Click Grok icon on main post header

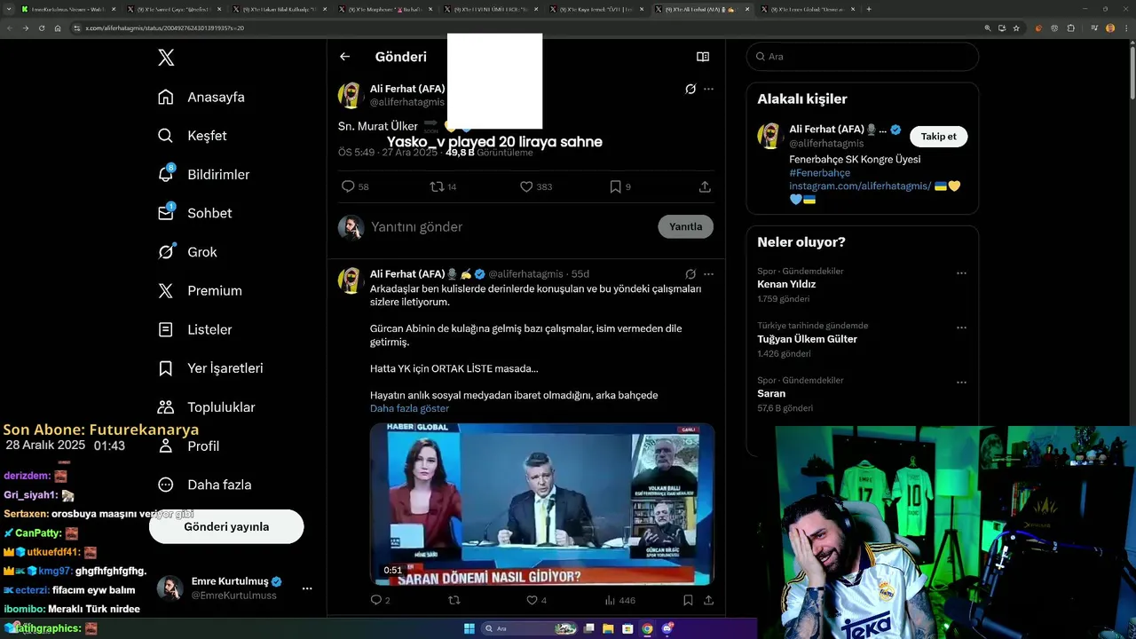pos(690,89)
